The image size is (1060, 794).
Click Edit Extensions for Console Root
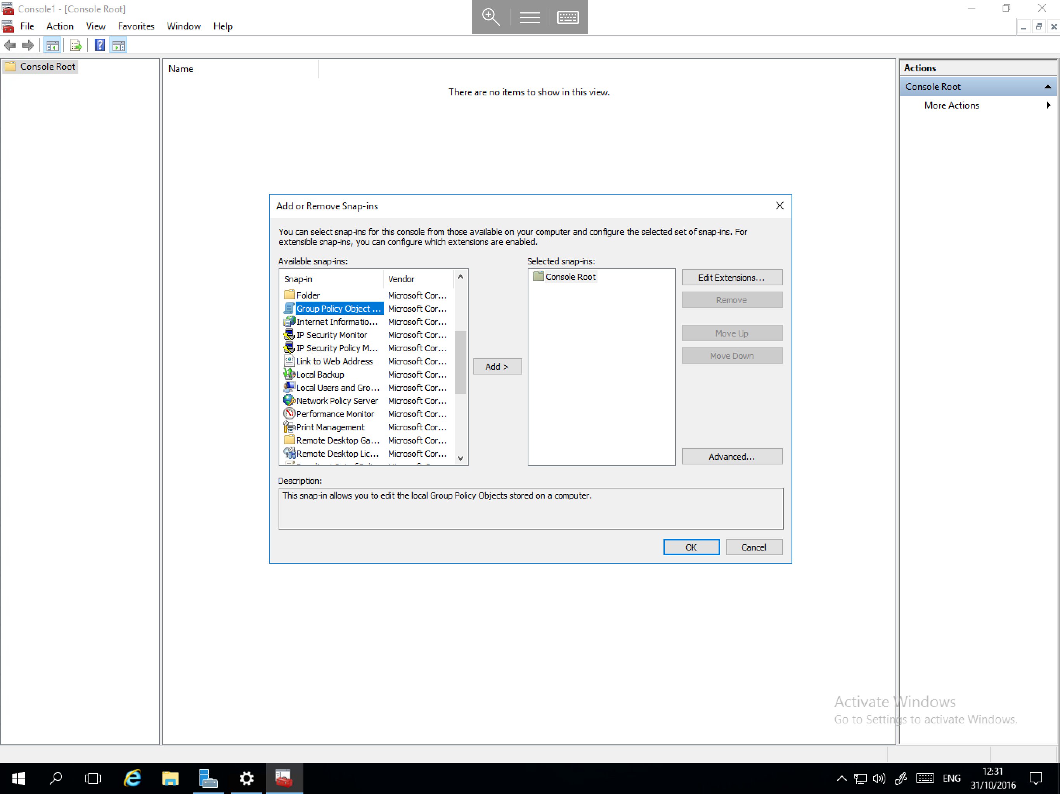[x=731, y=277]
